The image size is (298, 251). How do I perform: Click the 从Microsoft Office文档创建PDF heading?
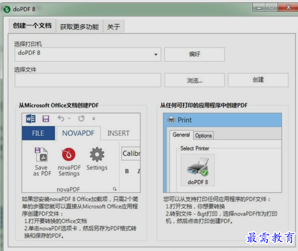coord(59,105)
